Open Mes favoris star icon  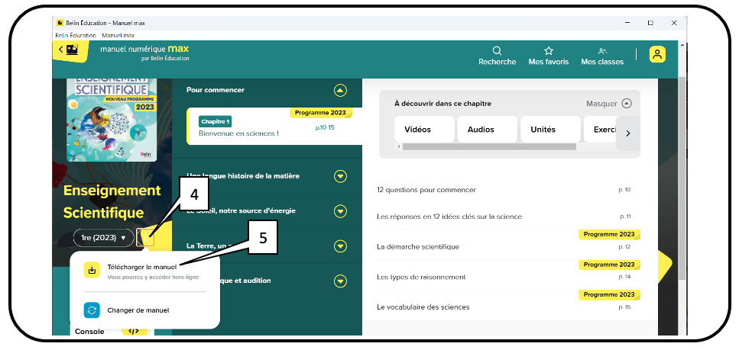pyautogui.click(x=548, y=51)
